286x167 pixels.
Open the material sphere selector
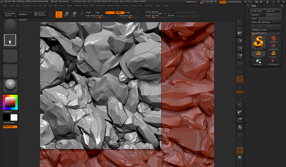10,86
